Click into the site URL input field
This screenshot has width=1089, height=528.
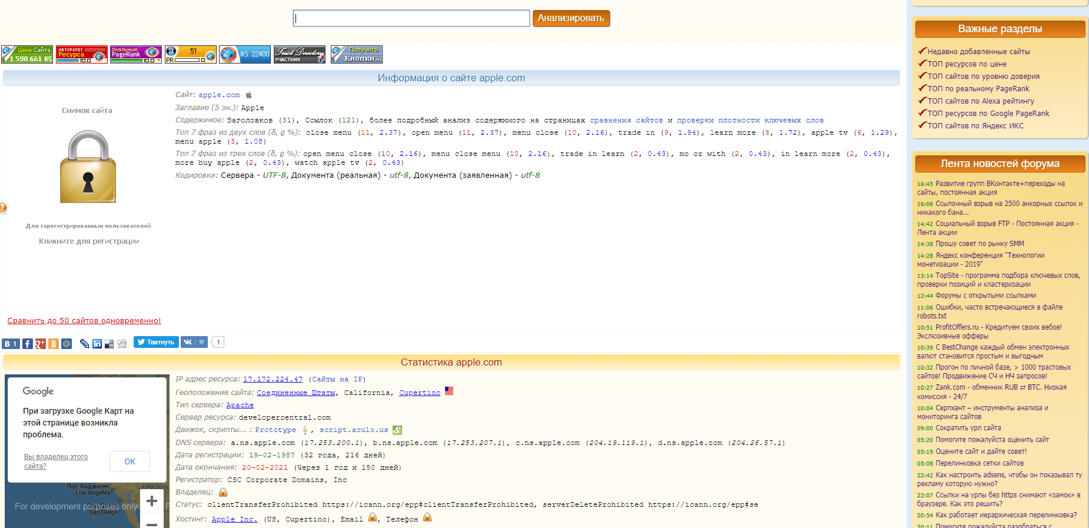[x=411, y=18]
